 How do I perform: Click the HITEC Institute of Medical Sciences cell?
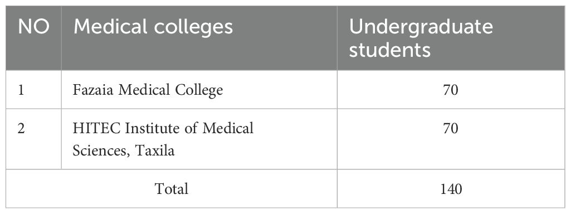click(199, 139)
